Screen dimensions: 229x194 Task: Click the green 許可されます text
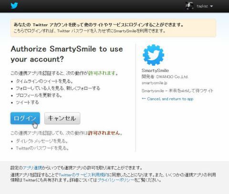coord(102,73)
